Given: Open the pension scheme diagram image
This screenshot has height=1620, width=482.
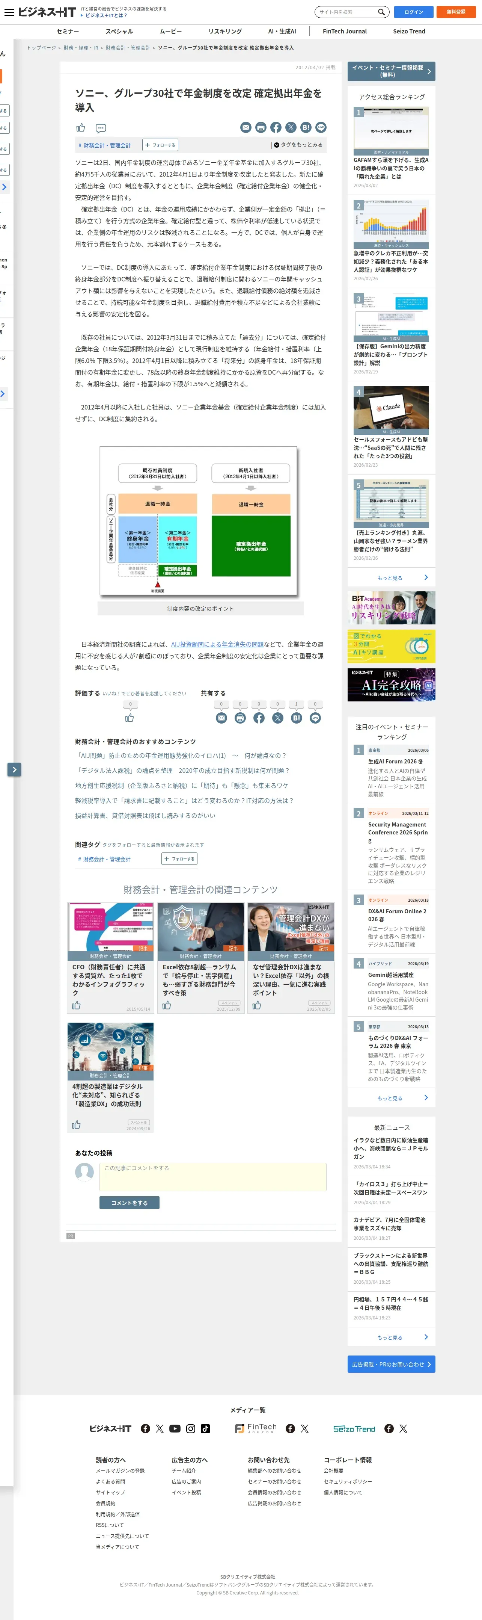Looking at the screenshot, I should coord(199,521).
